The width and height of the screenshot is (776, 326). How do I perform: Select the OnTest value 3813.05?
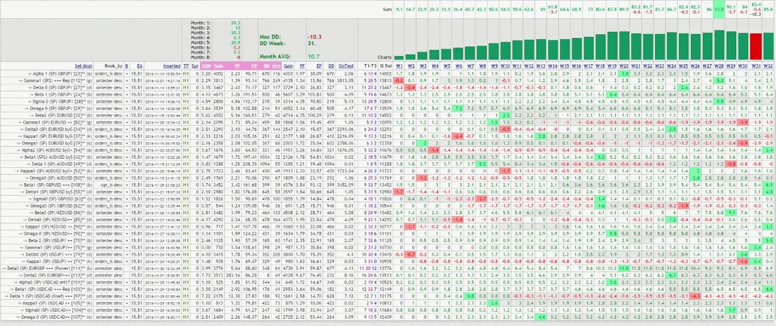(346, 81)
